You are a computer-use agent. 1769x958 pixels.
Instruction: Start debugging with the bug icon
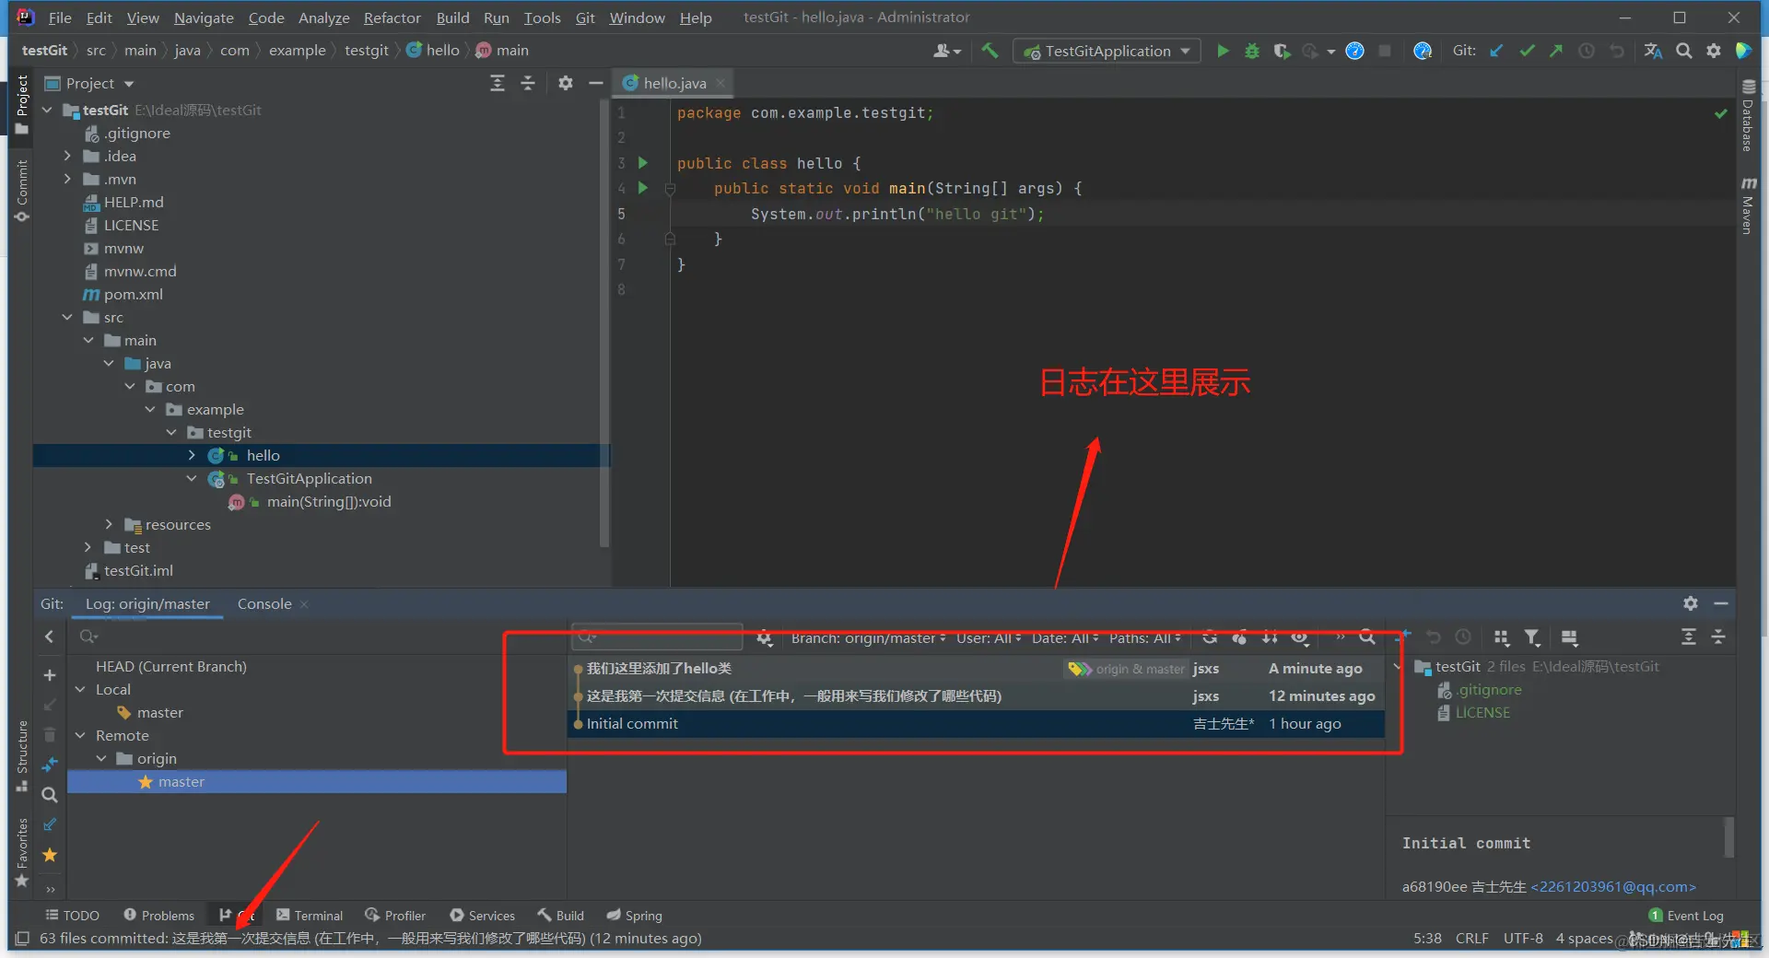1252,51
